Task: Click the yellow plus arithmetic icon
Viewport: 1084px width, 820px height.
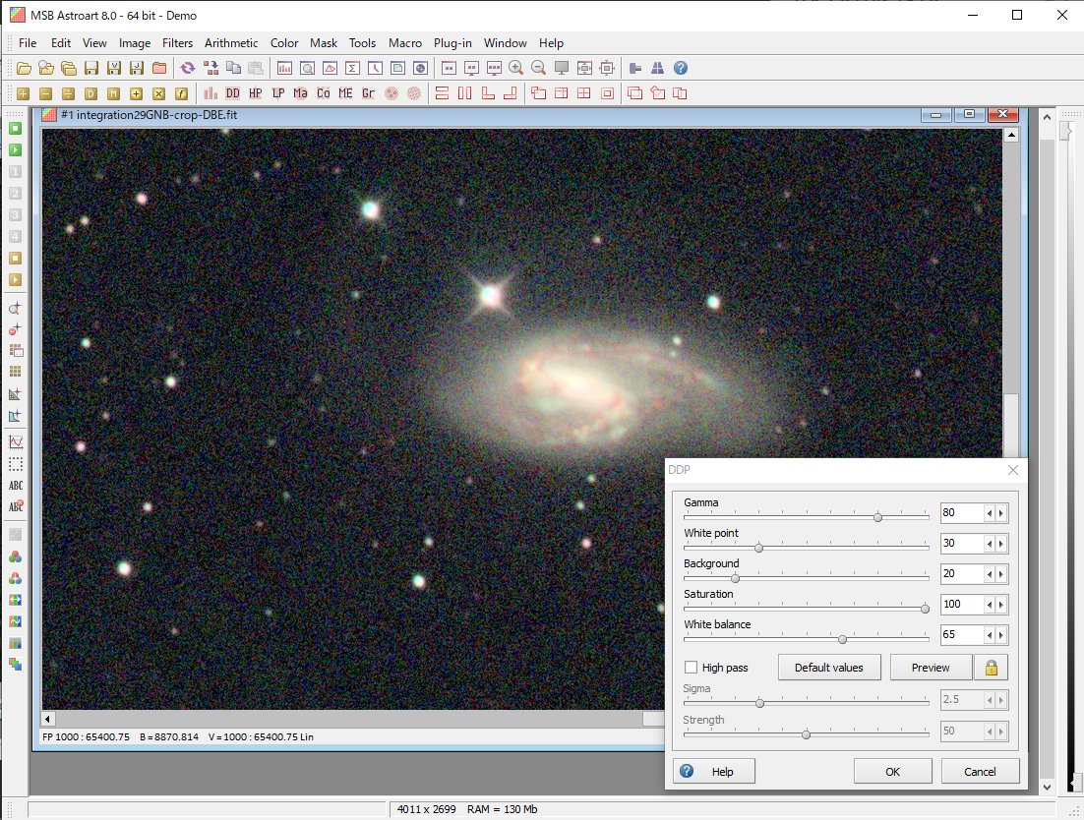Action: tap(22, 93)
